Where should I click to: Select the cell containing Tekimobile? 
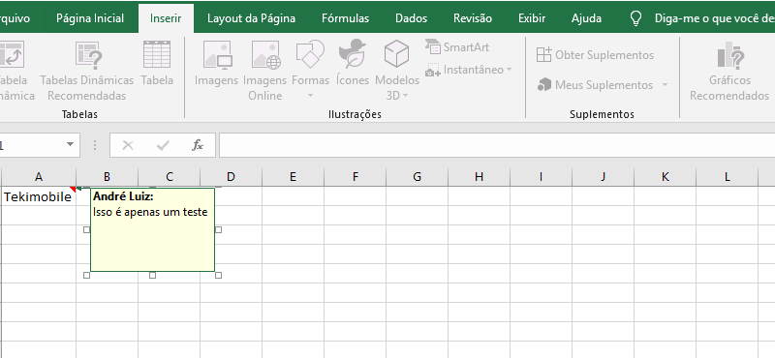point(39,196)
